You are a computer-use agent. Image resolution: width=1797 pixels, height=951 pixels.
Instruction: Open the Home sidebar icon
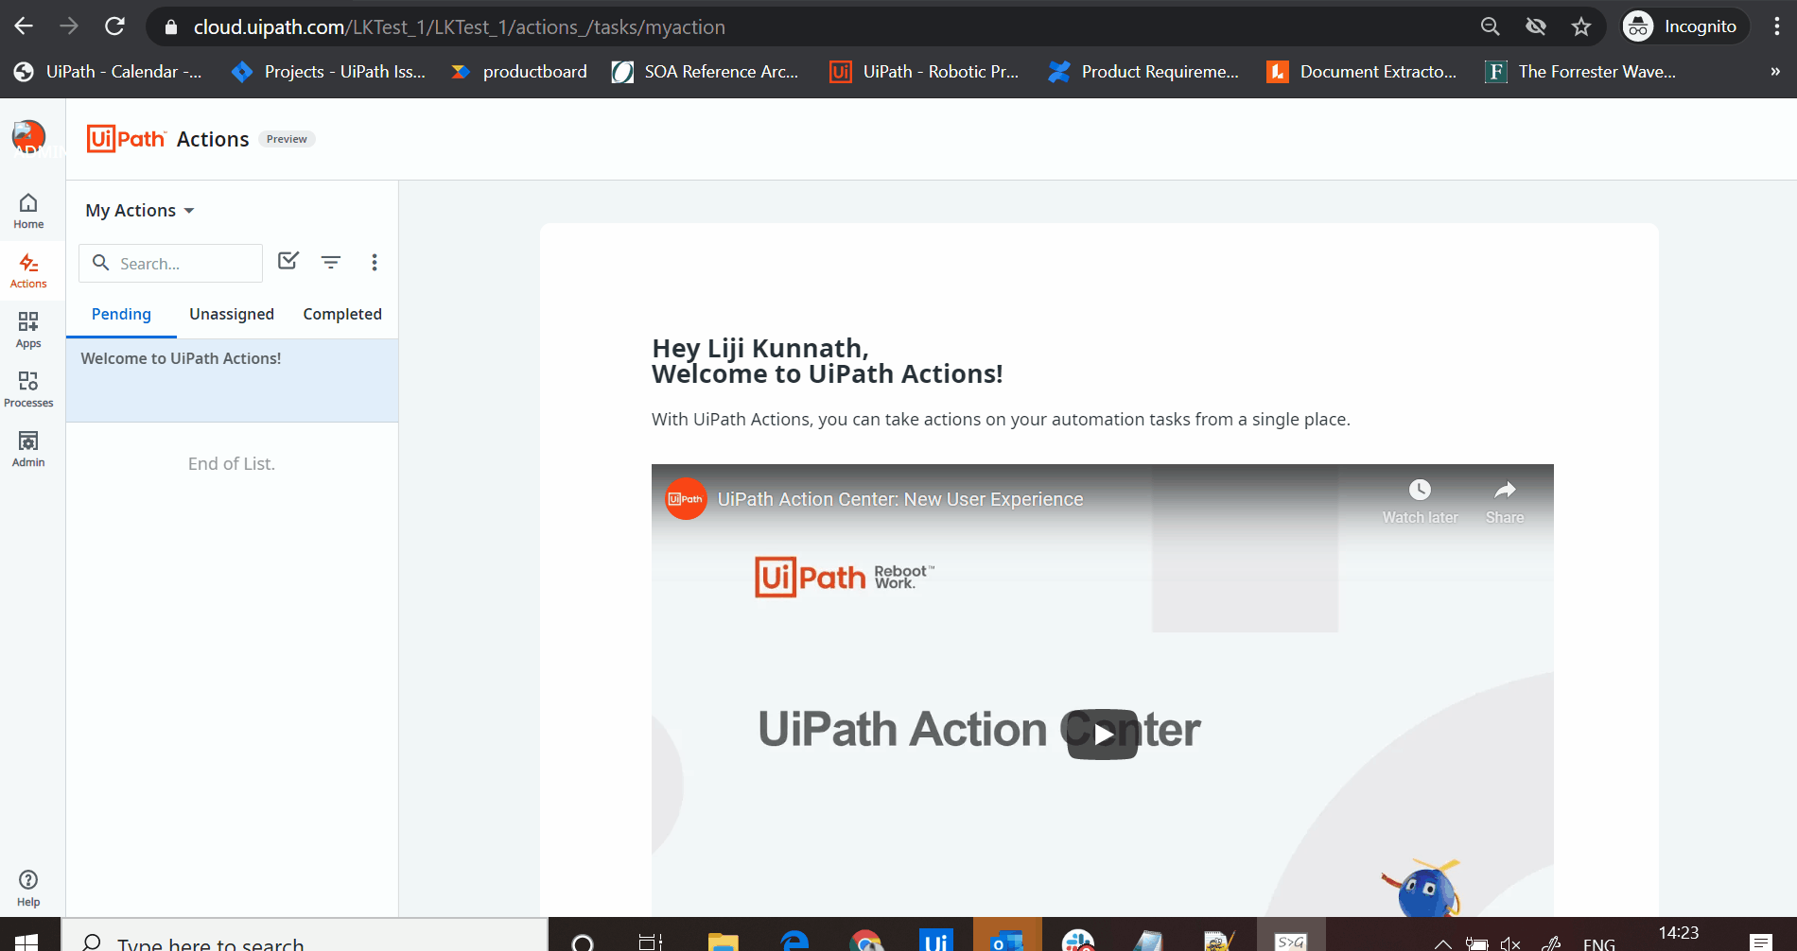[28, 211]
